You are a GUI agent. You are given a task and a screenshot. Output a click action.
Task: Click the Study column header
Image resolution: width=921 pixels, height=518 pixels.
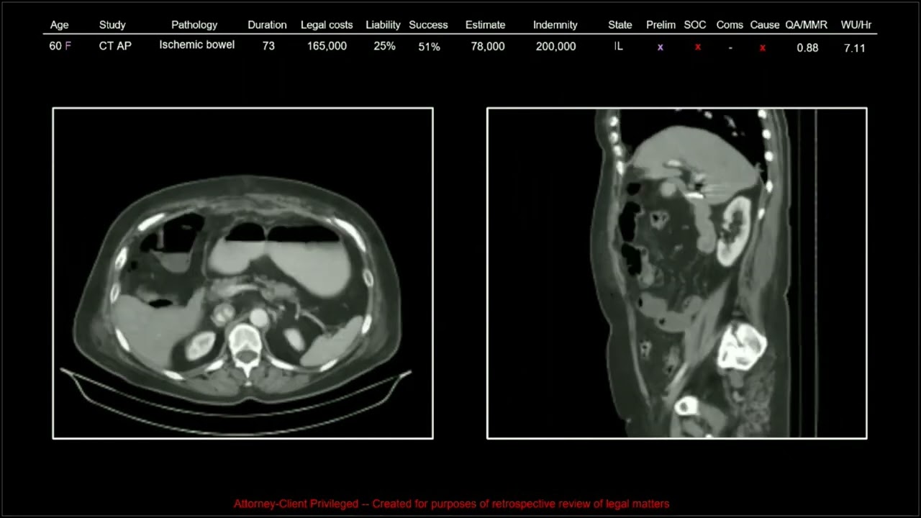[x=112, y=24]
